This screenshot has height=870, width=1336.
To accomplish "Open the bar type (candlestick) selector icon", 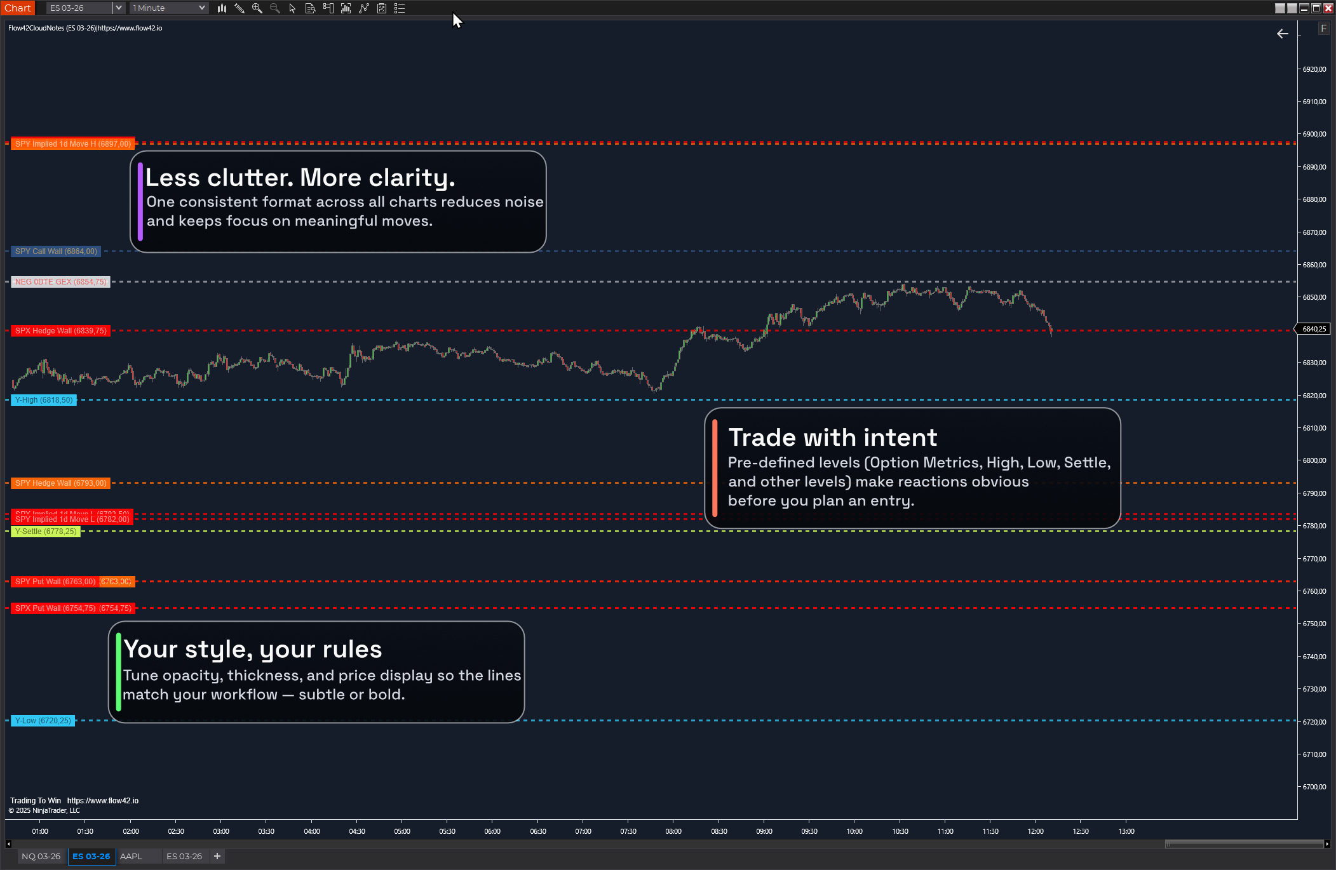I will tap(221, 8).
